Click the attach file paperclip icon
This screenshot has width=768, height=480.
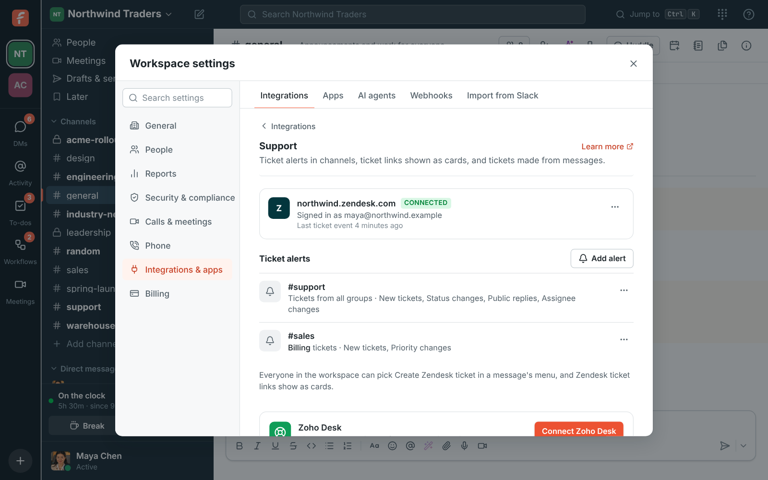tap(446, 446)
